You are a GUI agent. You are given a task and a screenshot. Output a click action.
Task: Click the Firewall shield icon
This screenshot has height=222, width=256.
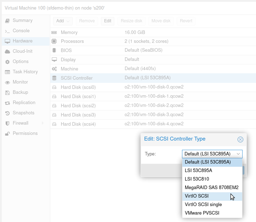(x=7, y=124)
